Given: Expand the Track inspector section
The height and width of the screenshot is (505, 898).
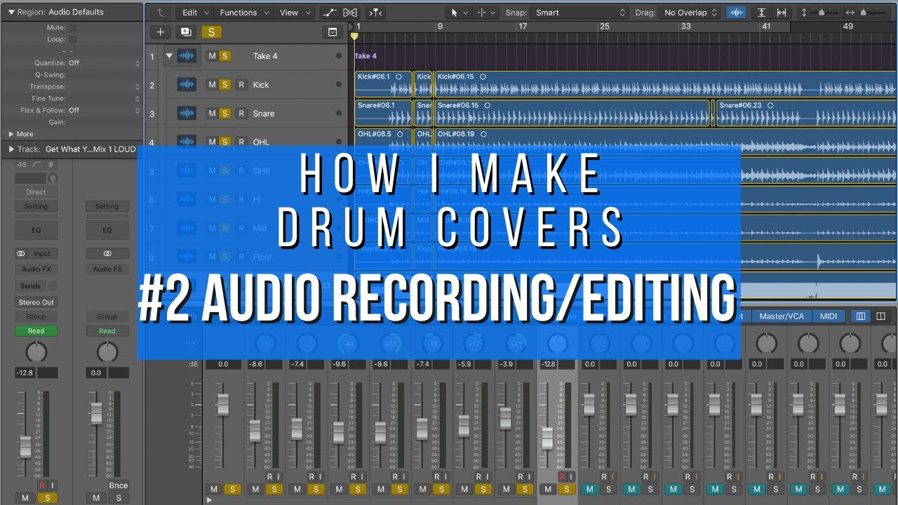Looking at the screenshot, I should tap(11, 149).
